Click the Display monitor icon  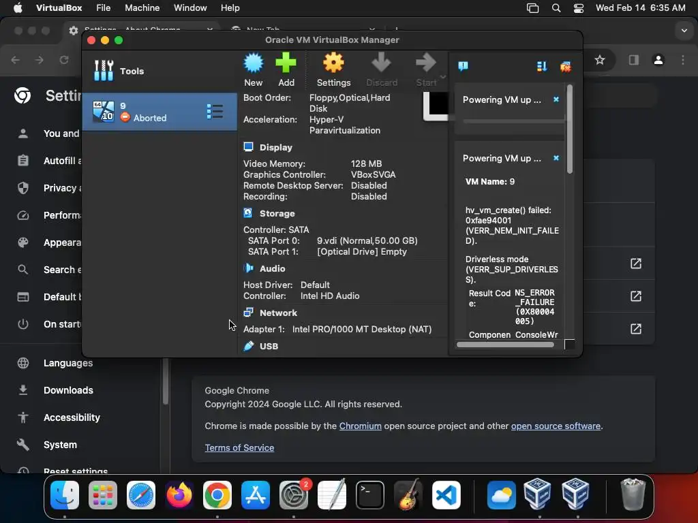248,147
